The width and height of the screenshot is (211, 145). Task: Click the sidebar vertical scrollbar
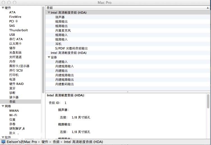[x=43, y=49]
